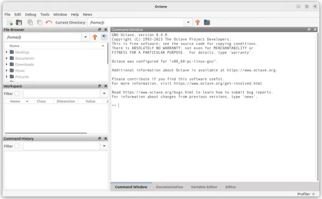Sort workspace by Class column
The image size is (322, 199).
pos(41,101)
